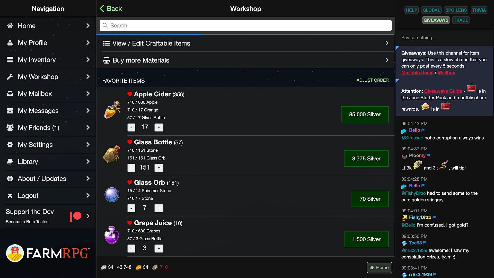Click the FarmRPG barn logo
Image resolution: width=494 pixels, height=278 pixels.
tap(15, 253)
